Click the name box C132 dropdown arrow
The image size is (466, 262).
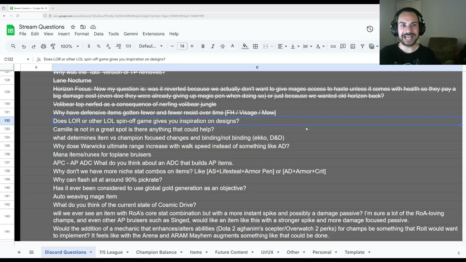28,59
